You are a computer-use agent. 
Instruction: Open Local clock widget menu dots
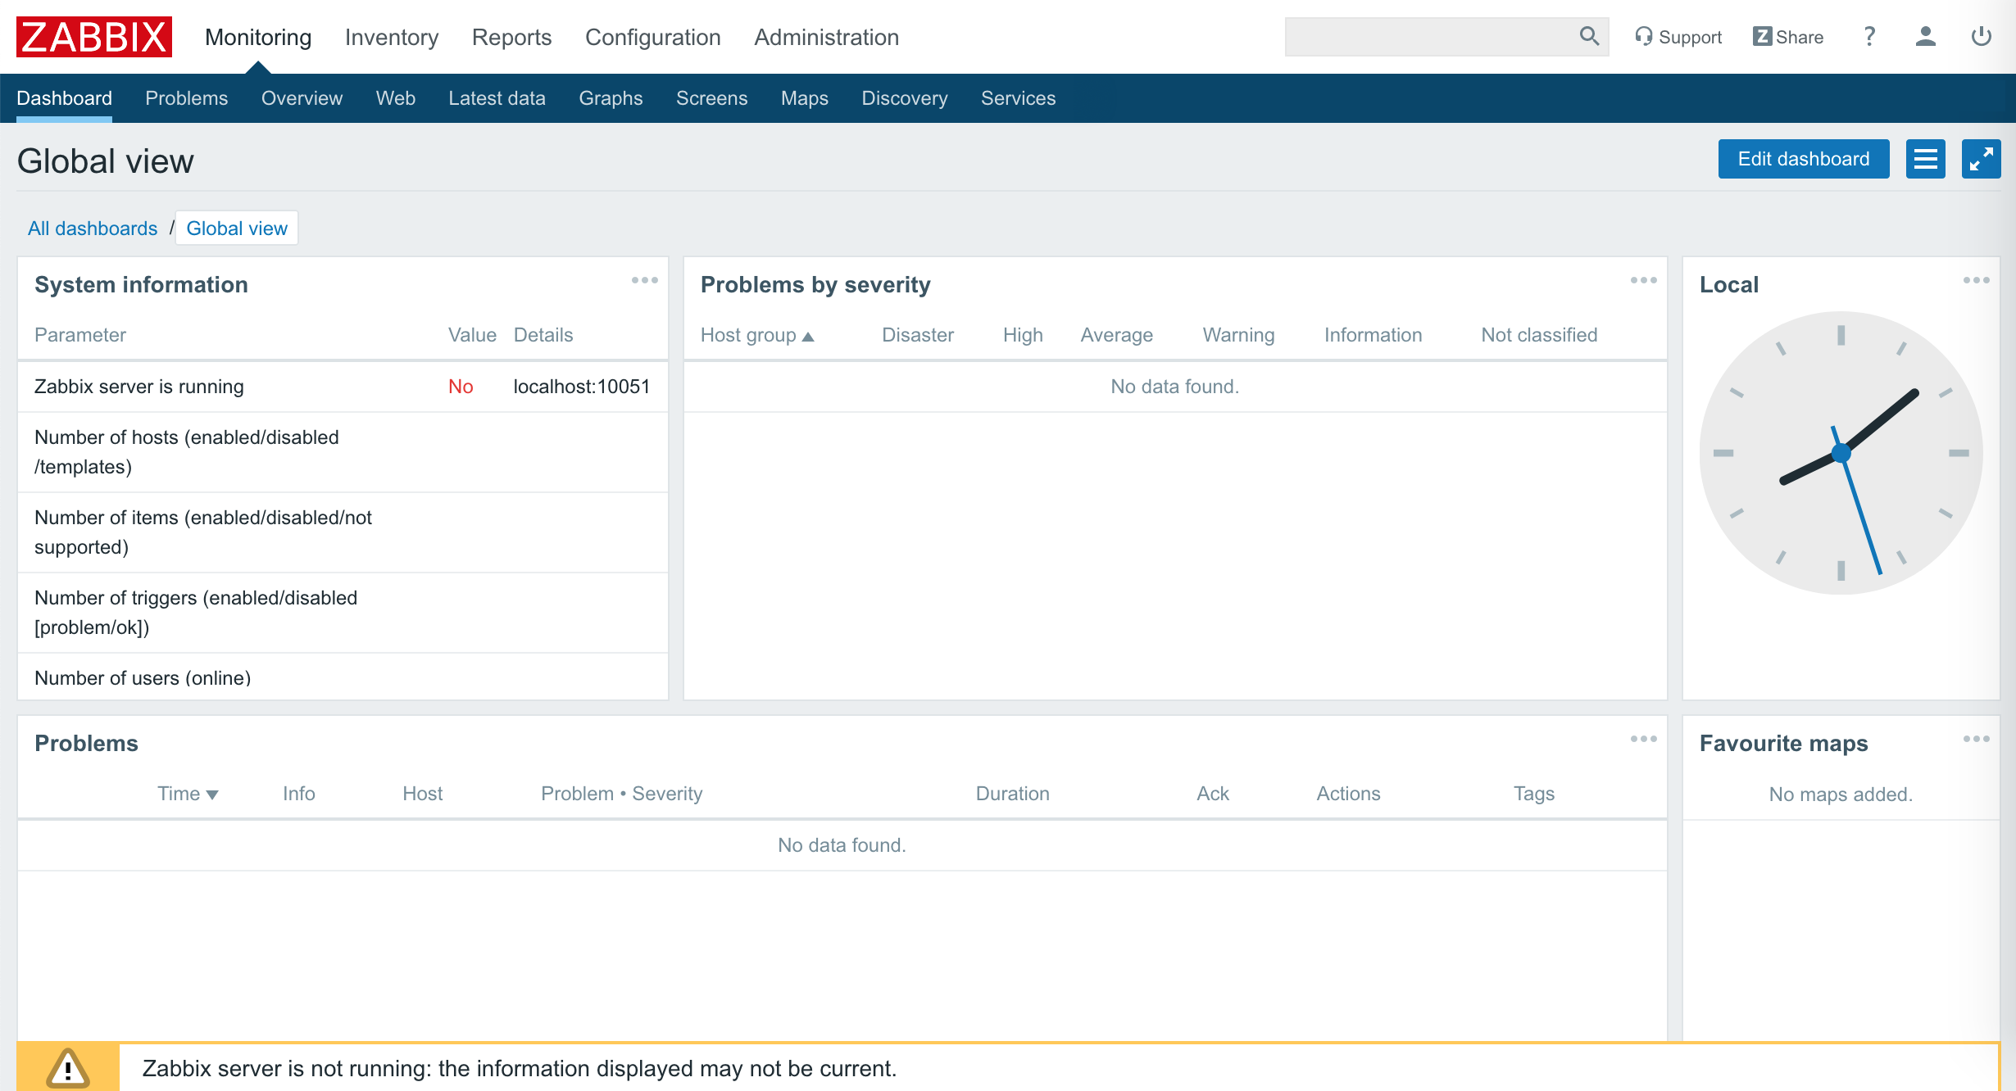coord(1977,281)
